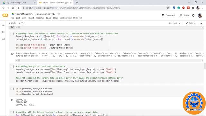
Task: Run the creating arrays cell
Action: [12, 66]
